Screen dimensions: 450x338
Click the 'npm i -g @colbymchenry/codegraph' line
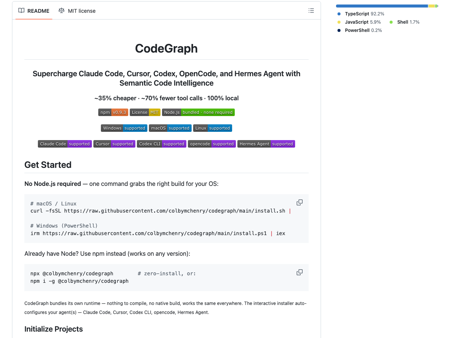click(x=79, y=281)
